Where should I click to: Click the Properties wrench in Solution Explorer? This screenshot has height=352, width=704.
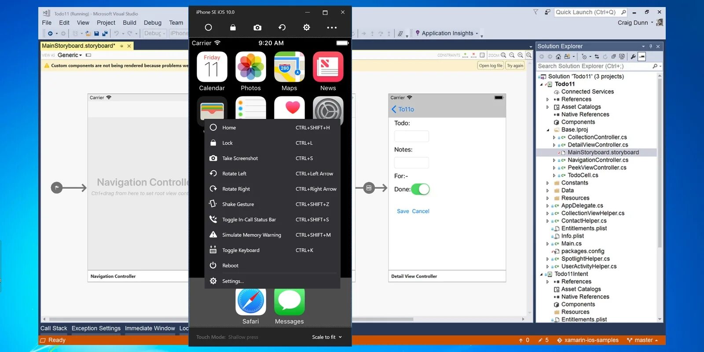coord(633,56)
